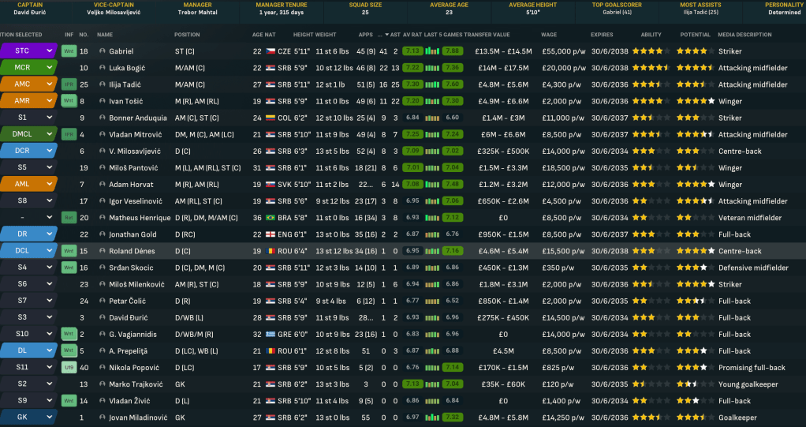Sort by the Transfer Value column header

(x=487, y=35)
